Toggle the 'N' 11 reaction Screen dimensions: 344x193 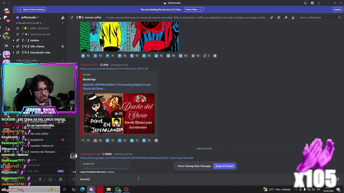(x=134, y=140)
